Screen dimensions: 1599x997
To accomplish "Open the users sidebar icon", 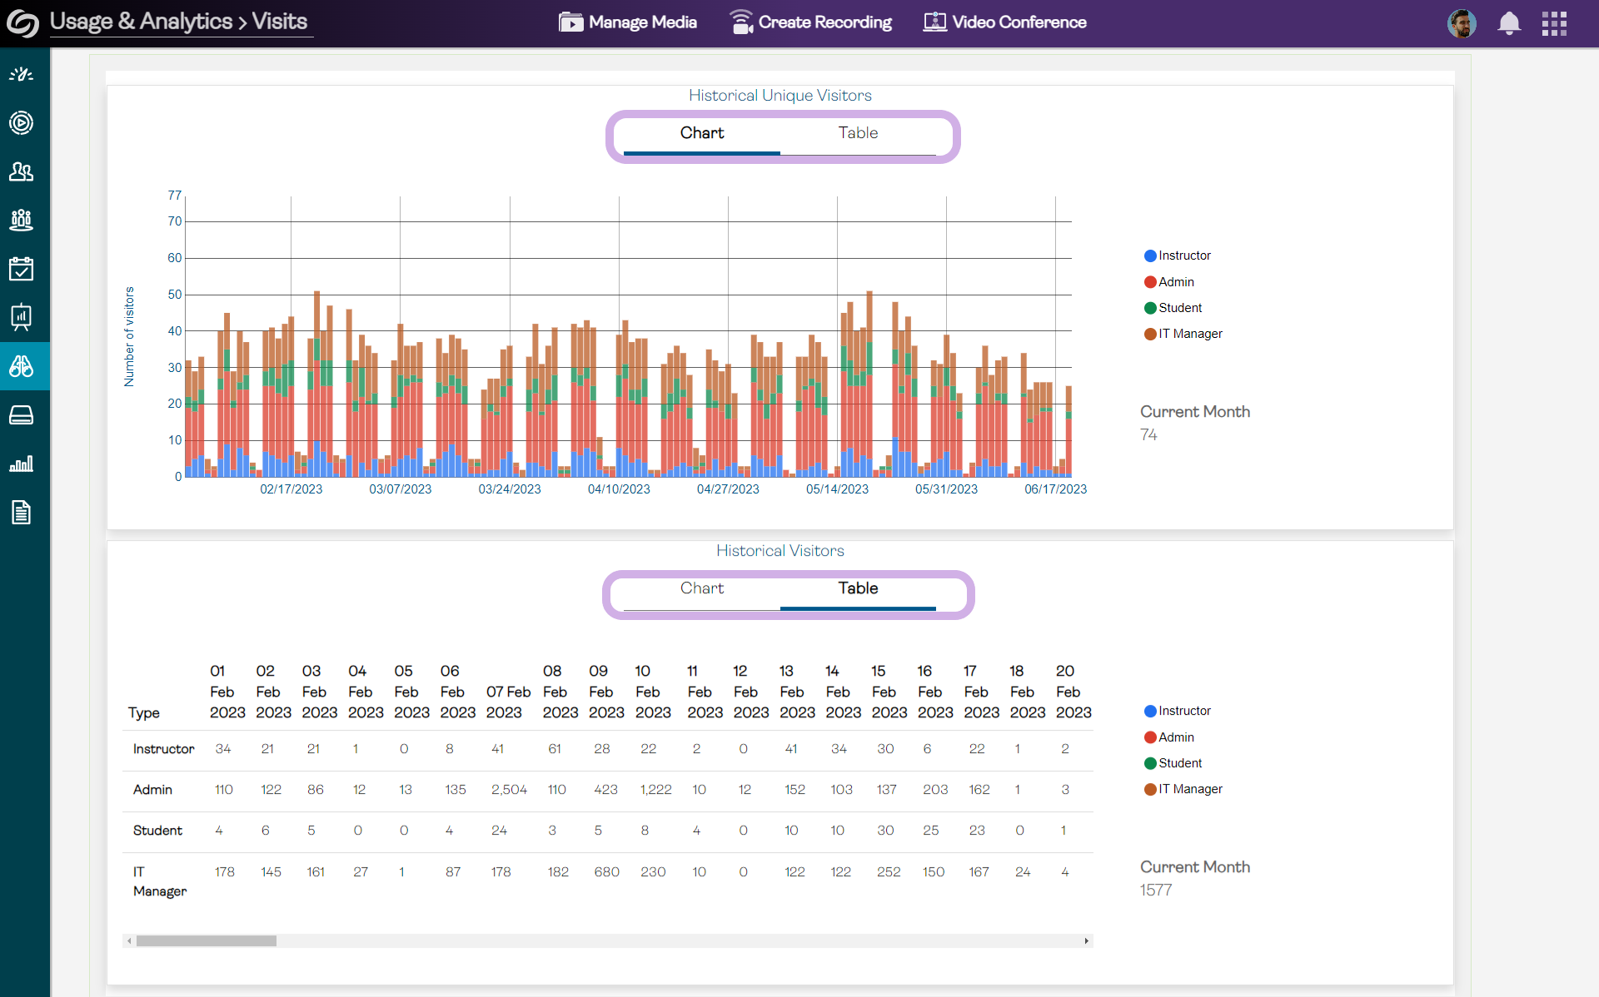I will tap(22, 171).
